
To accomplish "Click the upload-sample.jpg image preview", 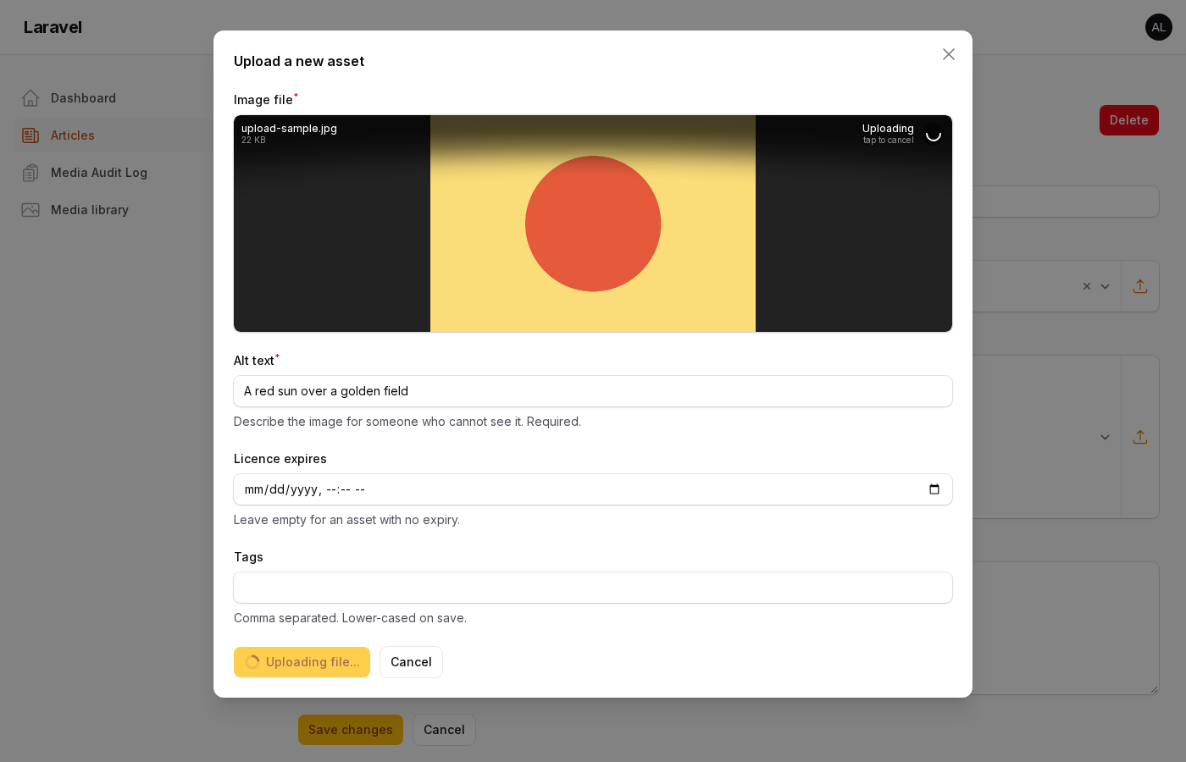I will pyautogui.click(x=593, y=224).
